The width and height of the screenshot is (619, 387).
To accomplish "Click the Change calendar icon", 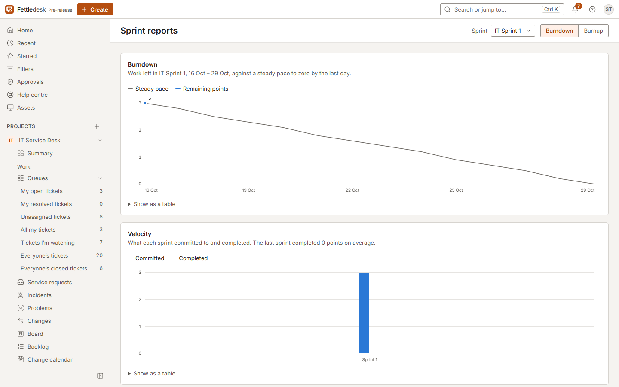I will 21,359.
